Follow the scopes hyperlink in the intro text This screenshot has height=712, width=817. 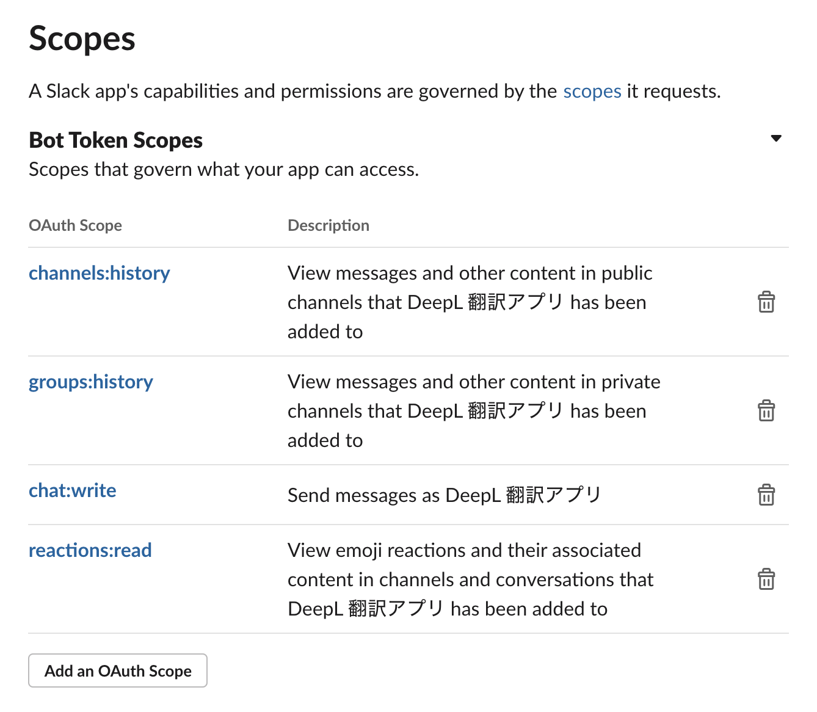[x=592, y=91]
